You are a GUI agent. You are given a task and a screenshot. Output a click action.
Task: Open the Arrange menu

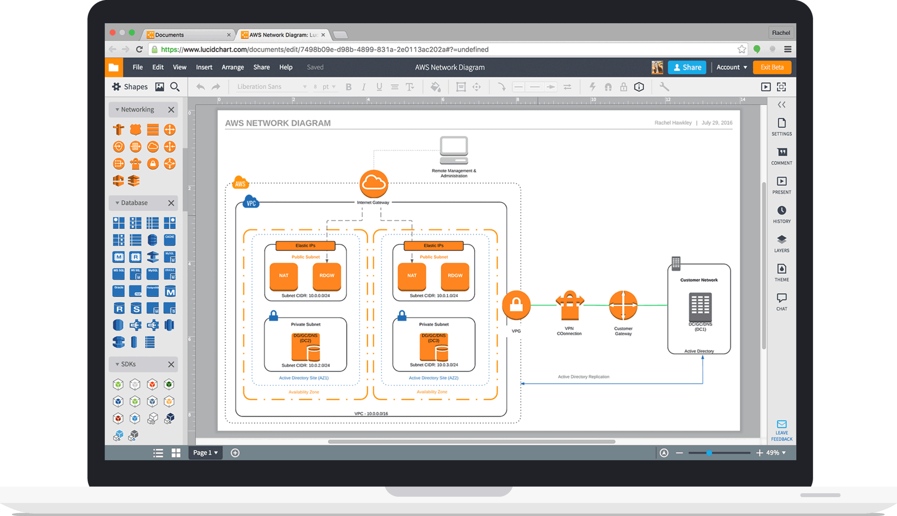click(233, 67)
